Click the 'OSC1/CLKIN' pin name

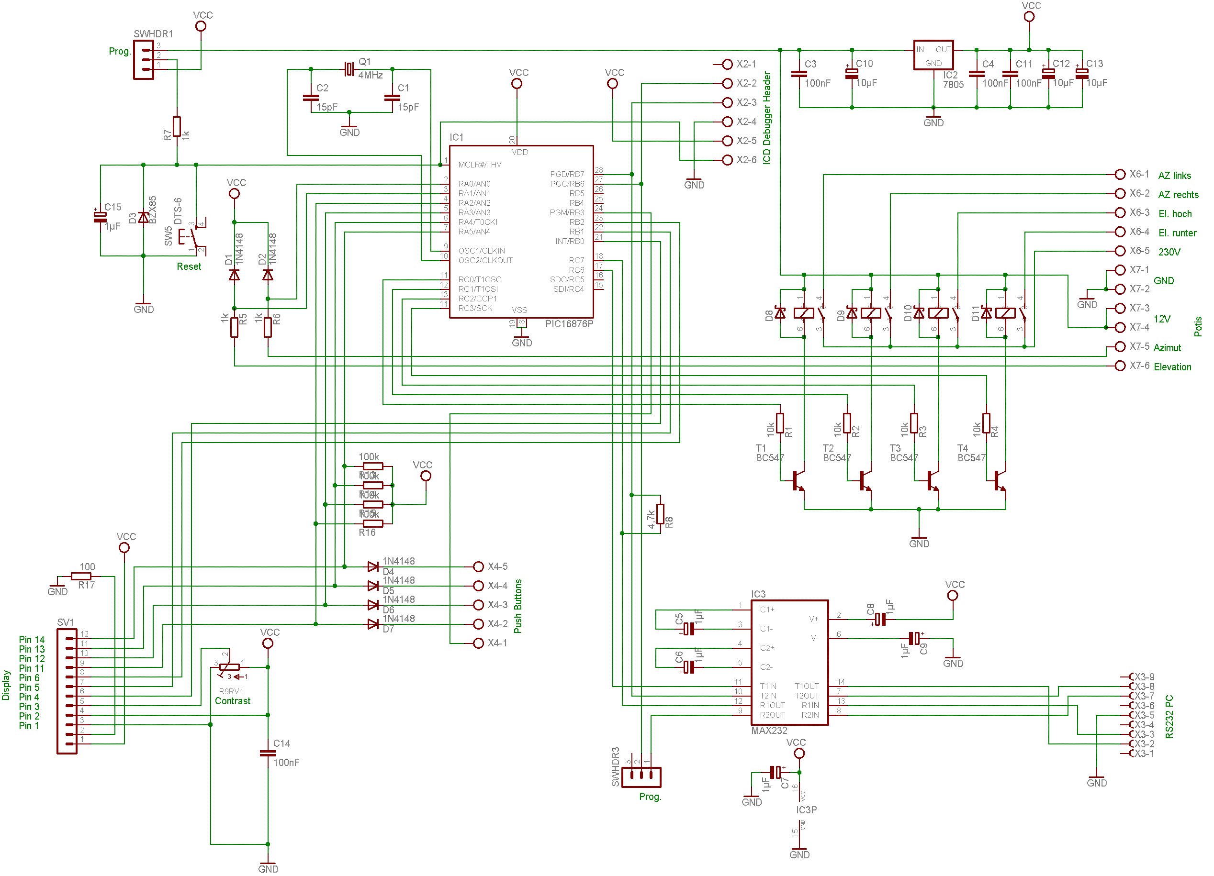tap(481, 250)
